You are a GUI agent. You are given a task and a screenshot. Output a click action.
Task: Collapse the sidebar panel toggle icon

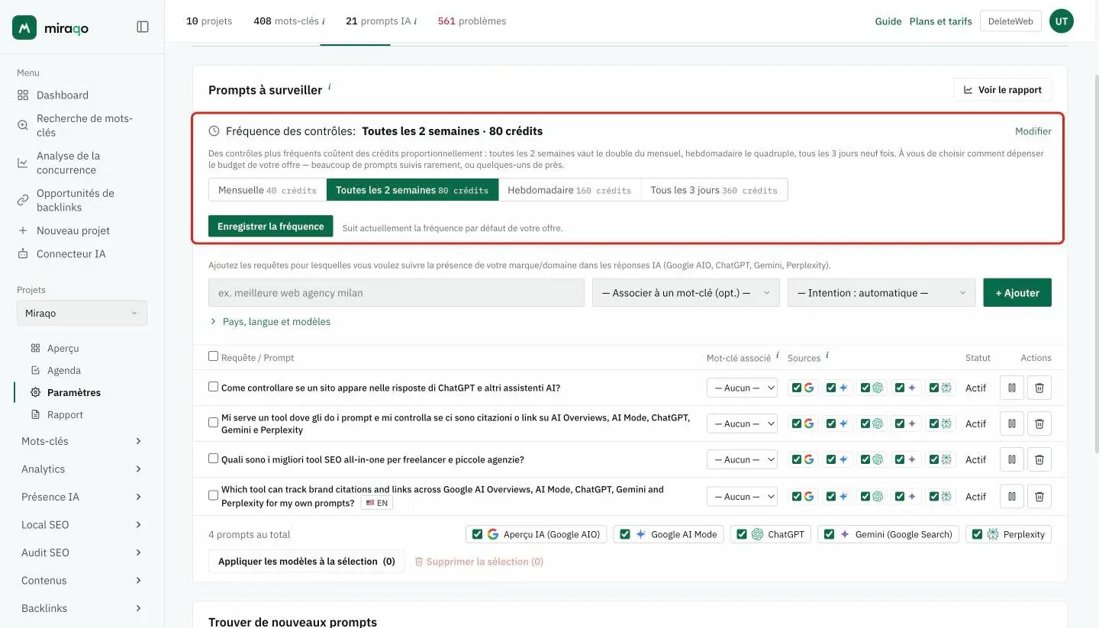(x=143, y=27)
